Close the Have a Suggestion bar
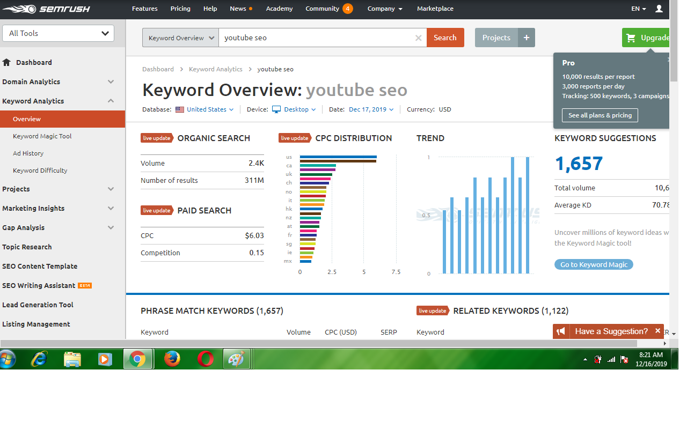Image resolution: width=687 pixels, height=429 pixels. pos(657,331)
